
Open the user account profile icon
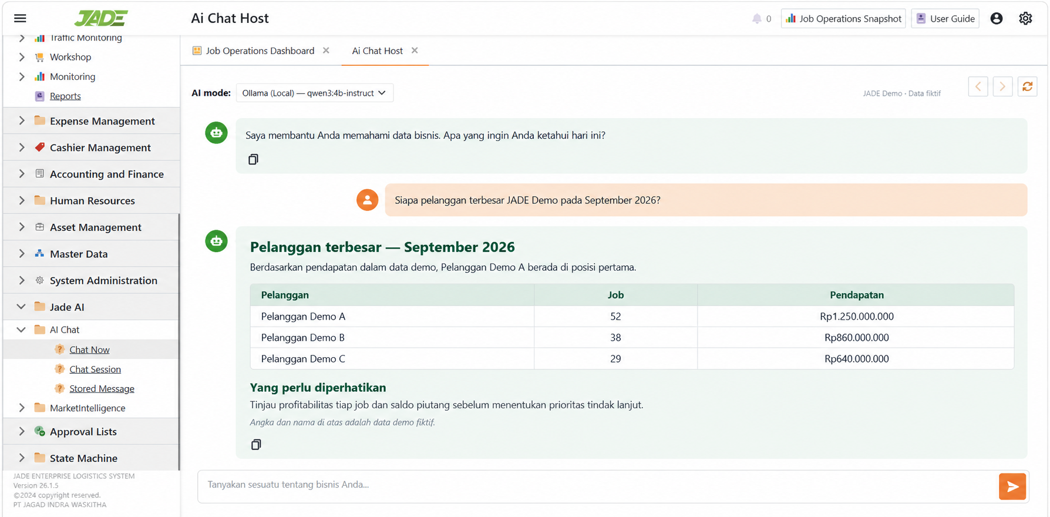point(997,18)
